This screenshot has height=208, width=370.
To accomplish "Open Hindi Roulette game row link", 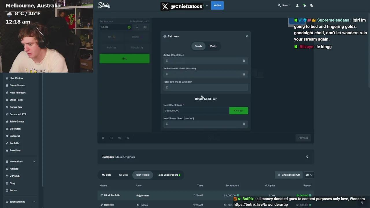I will pyautogui.click(x=112, y=195).
